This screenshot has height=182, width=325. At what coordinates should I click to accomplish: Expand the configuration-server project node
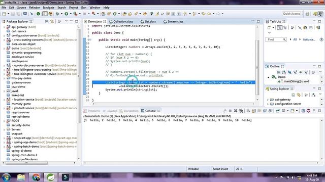point(4,35)
